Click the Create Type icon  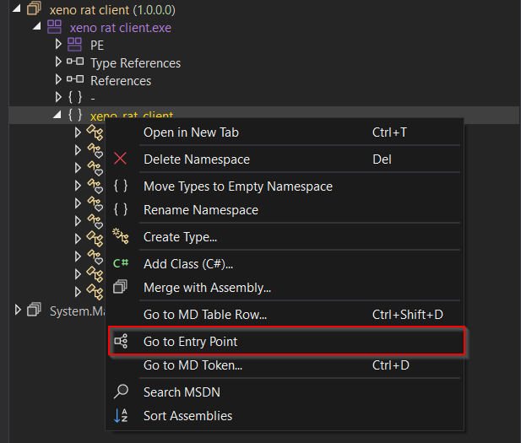[121, 237]
